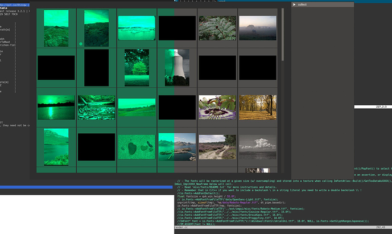
Task: Click the sandy dune path thumbnail
Action: point(217,146)
